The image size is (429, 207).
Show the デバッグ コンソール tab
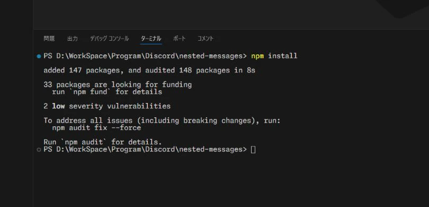click(x=110, y=39)
